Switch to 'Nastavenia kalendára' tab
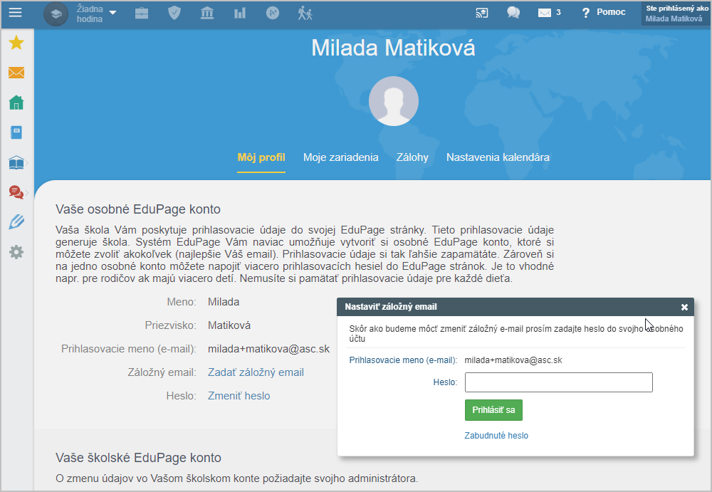The width and height of the screenshot is (712, 492). (498, 157)
